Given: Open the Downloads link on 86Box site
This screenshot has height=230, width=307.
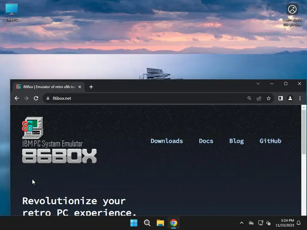Looking at the screenshot, I should (x=167, y=141).
